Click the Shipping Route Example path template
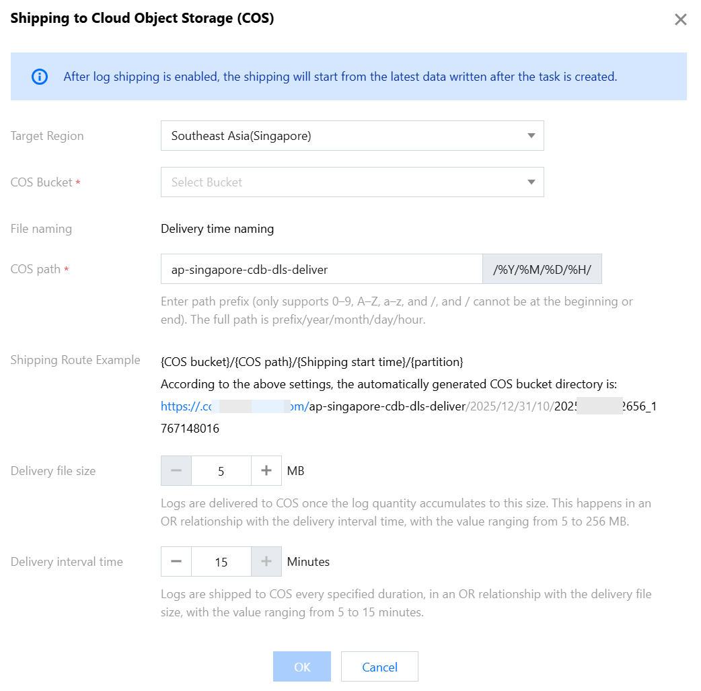Image resolution: width=701 pixels, height=691 pixels. click(312, 362)
